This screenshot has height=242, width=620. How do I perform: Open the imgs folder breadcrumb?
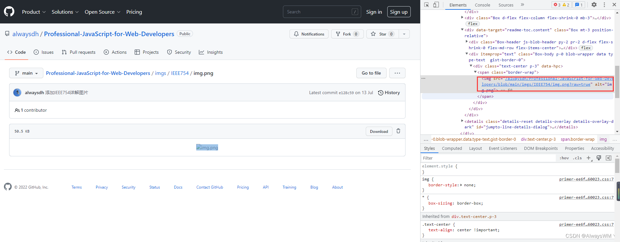click(160, 73)
